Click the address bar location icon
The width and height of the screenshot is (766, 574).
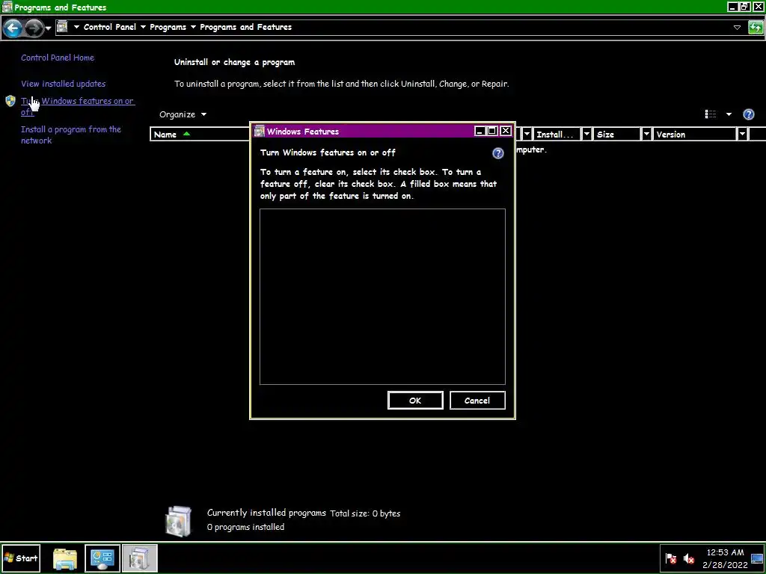click(x=61, y=27)
